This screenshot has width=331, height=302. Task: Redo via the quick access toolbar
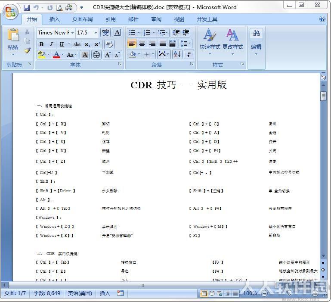50,8
